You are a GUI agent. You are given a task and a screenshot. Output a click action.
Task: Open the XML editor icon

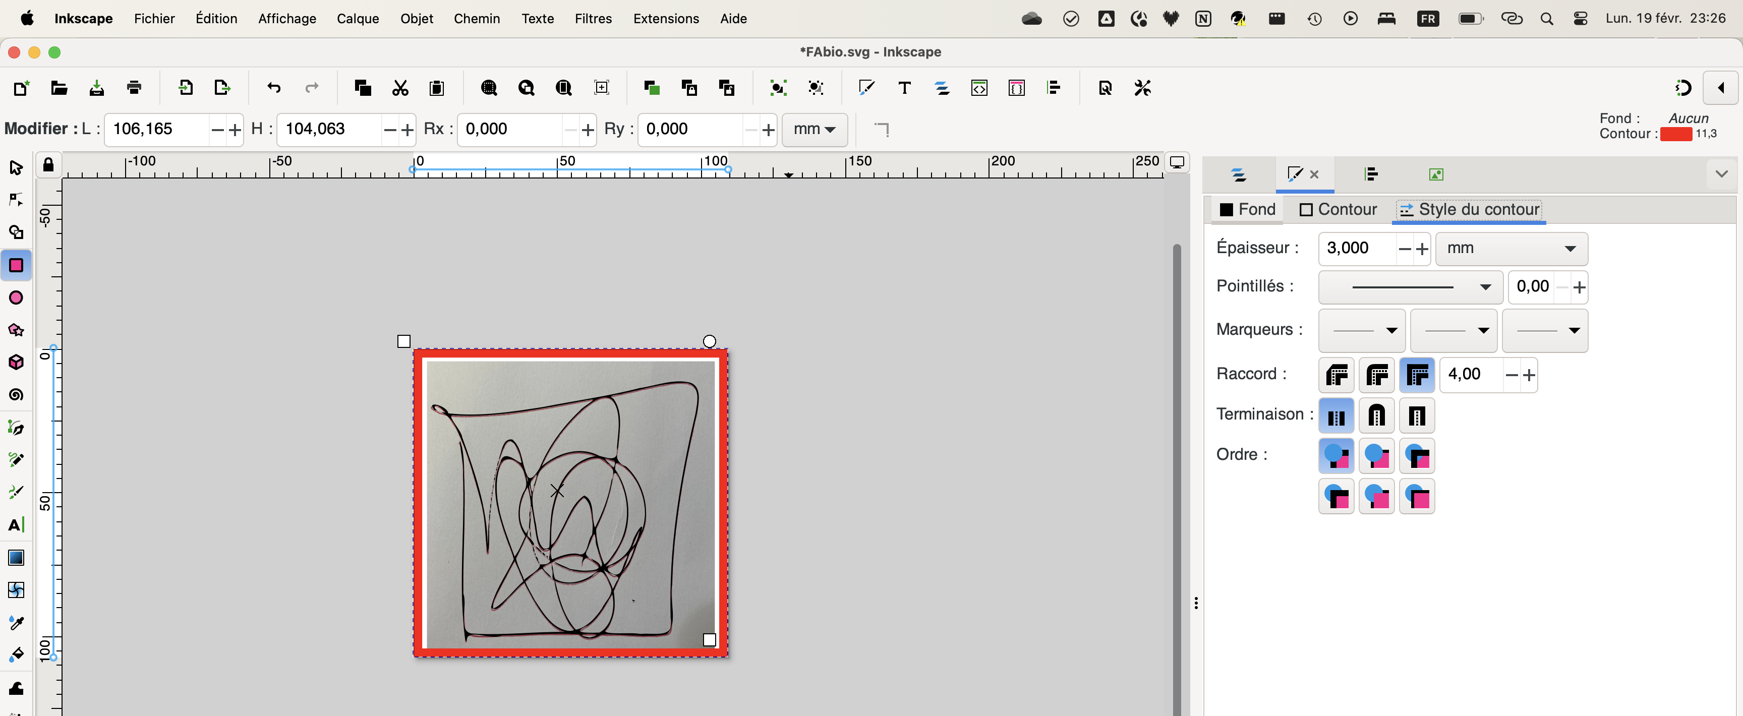(x=978, y=88)
